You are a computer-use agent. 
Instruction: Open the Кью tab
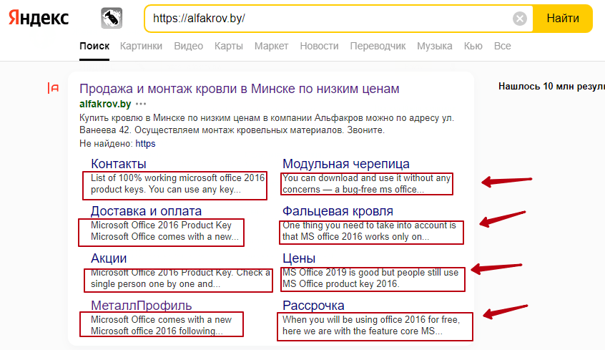[473, 46]
